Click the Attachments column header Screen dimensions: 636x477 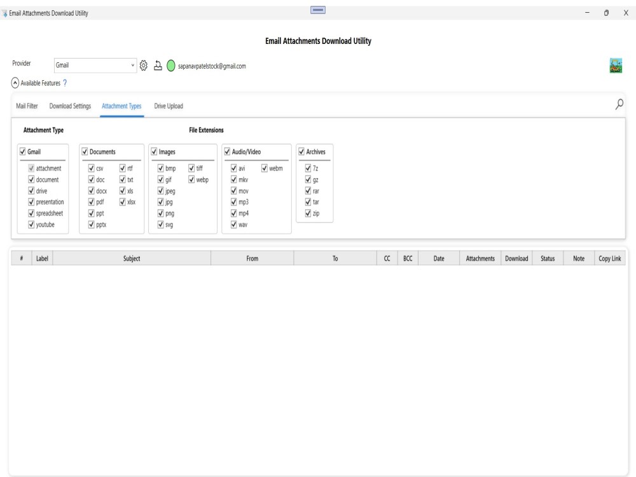click(480, 258)
